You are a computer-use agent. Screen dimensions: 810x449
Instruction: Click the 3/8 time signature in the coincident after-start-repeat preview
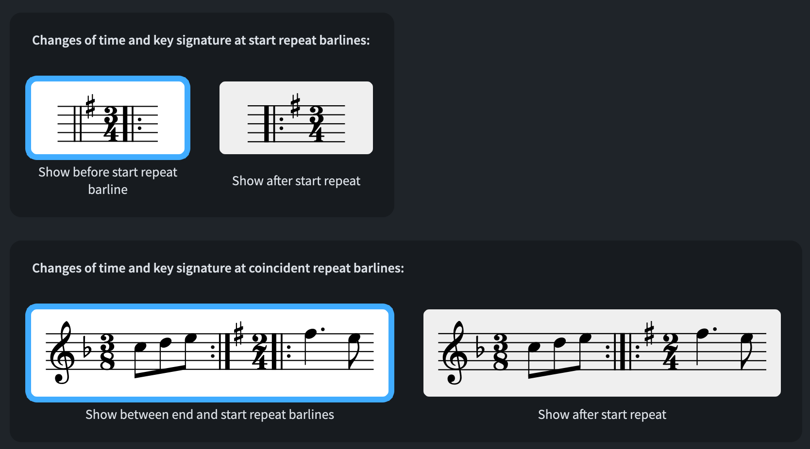click(500, 352)
